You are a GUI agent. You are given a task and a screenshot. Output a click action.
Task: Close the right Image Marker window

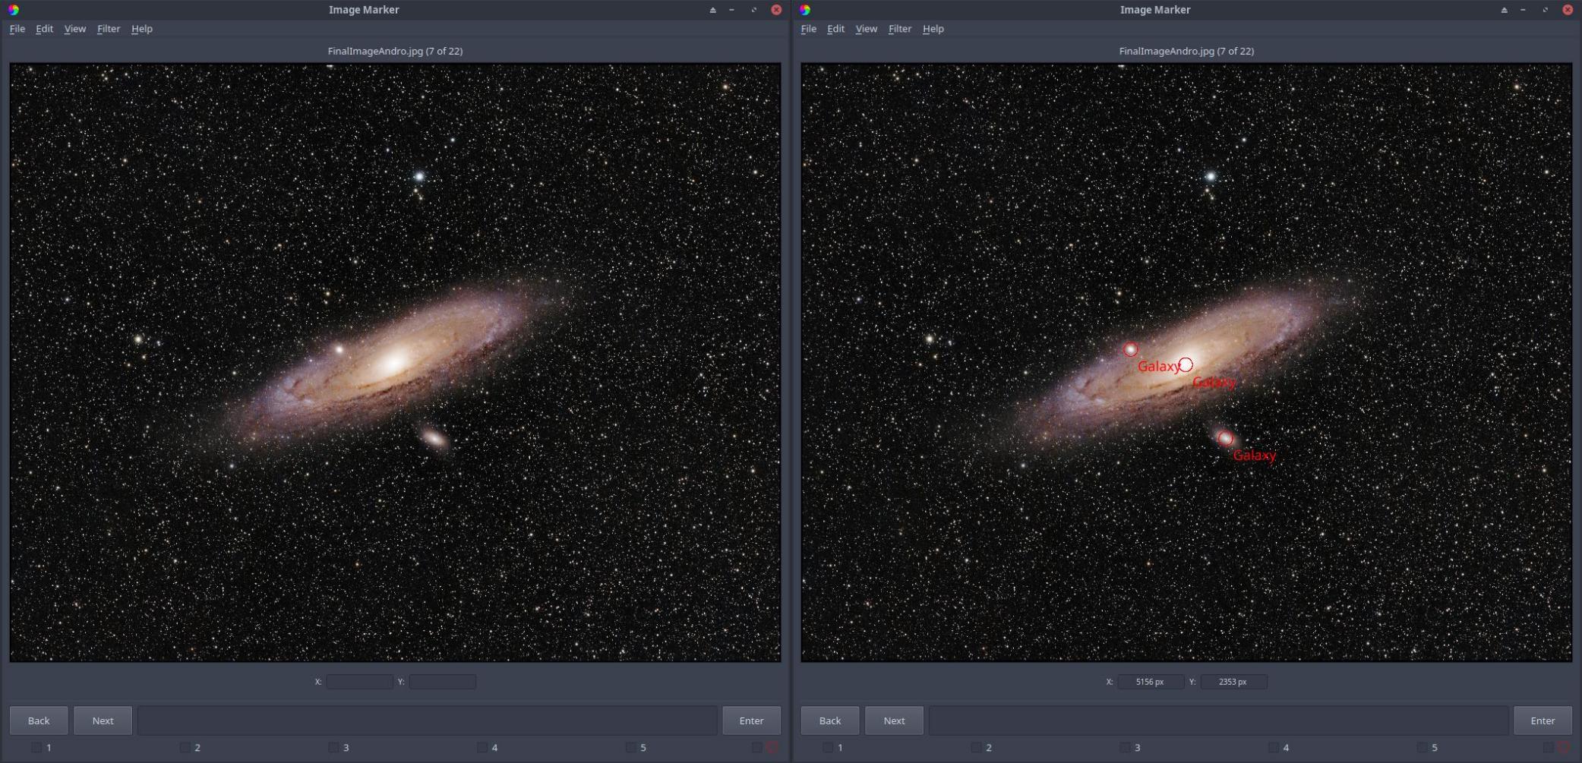point(1568,10)
